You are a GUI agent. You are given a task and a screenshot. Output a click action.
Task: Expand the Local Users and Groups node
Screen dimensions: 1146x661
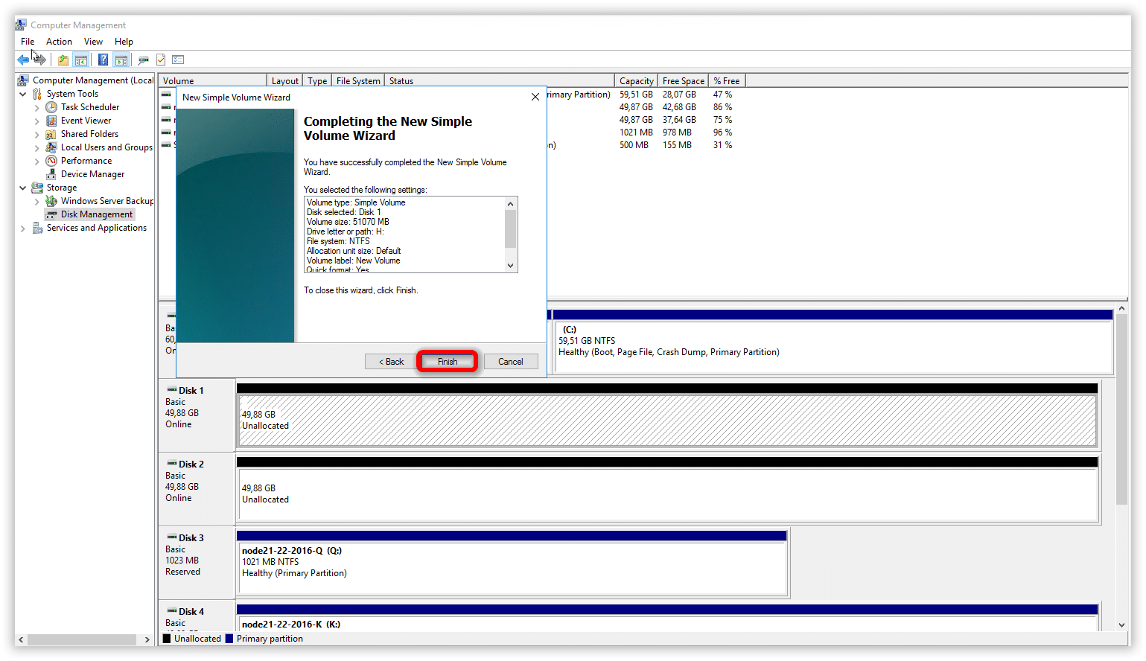37,147
